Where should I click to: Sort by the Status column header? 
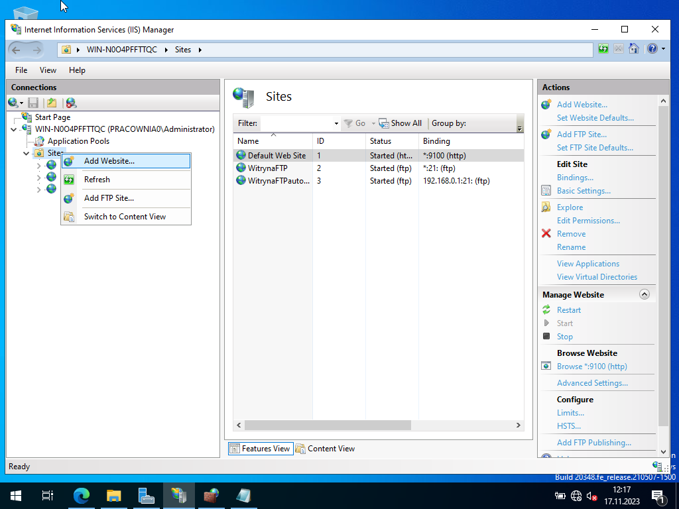pos(392,141)
